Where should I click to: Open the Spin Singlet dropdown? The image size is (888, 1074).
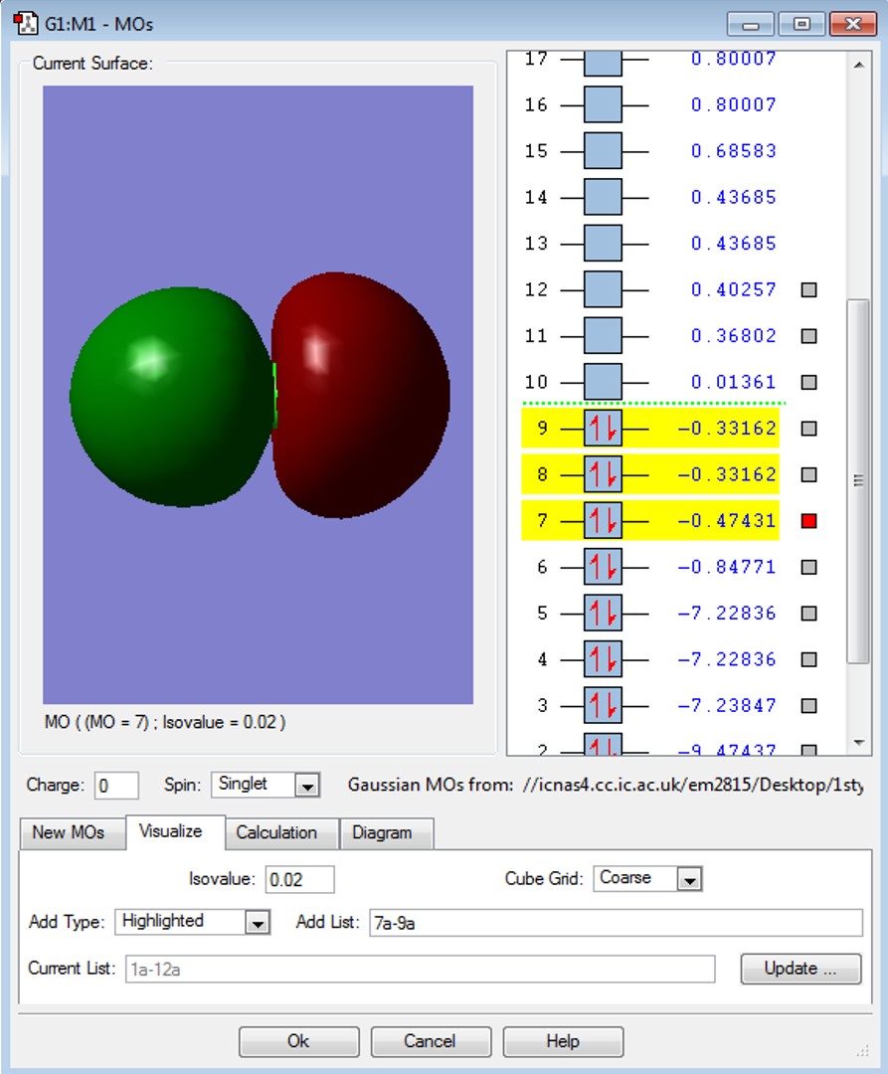307,785
